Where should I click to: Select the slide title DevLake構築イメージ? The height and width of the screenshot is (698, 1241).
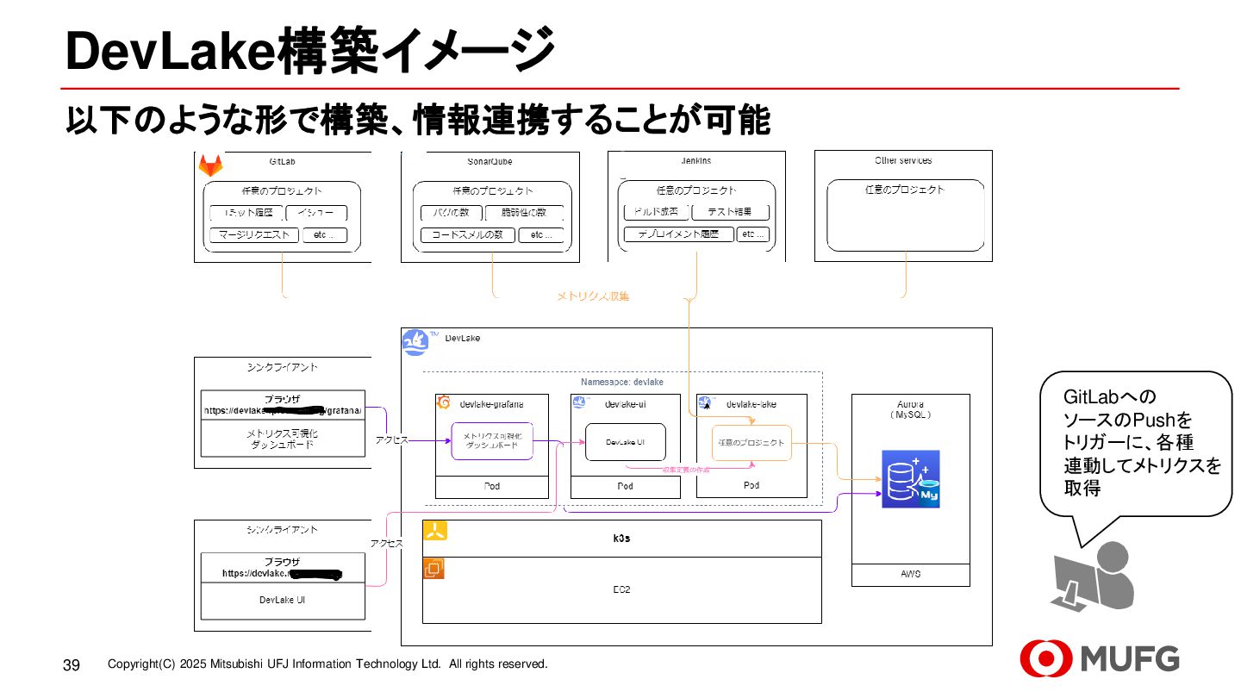(x=310, y=51)
